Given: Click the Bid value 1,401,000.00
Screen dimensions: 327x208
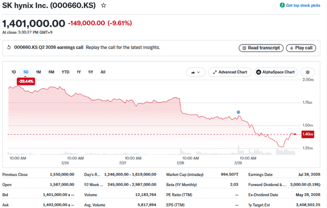Looking at the screenshot, I should (58, 195).
